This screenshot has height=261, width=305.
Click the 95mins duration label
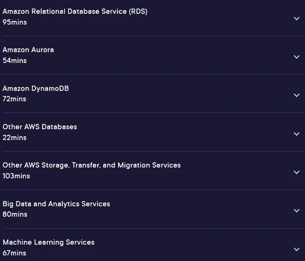coord(15,22)
